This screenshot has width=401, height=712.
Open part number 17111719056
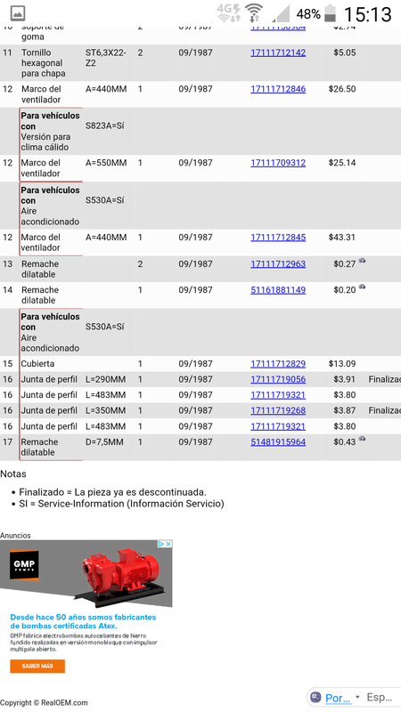[x=278, y=380]
